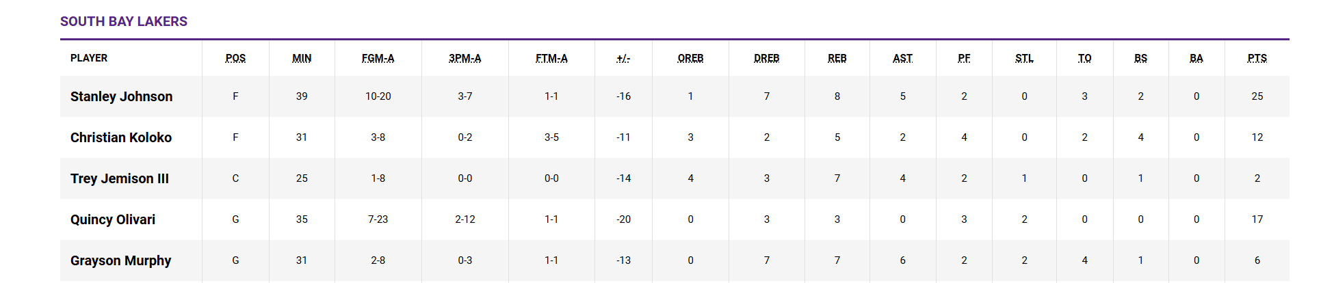This screenshot has width=1334, height=283.
Task: Select the FGM-A column header
Action: [378, 58]
